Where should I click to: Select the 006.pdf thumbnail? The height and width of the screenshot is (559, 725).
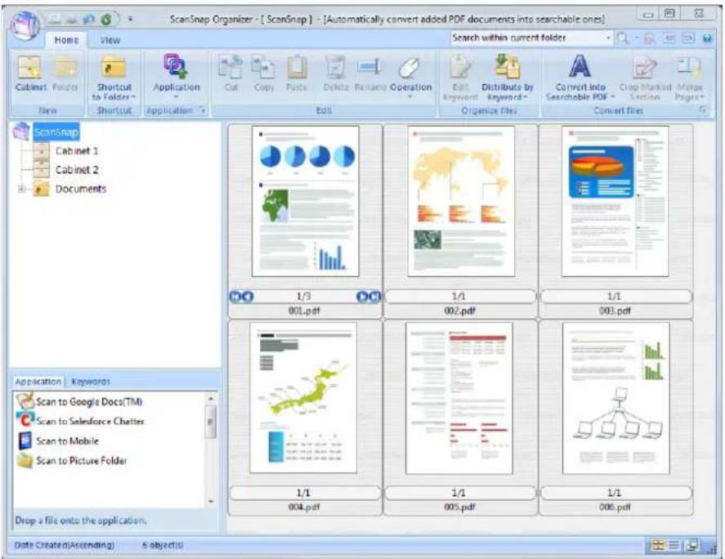coord(615,398)
